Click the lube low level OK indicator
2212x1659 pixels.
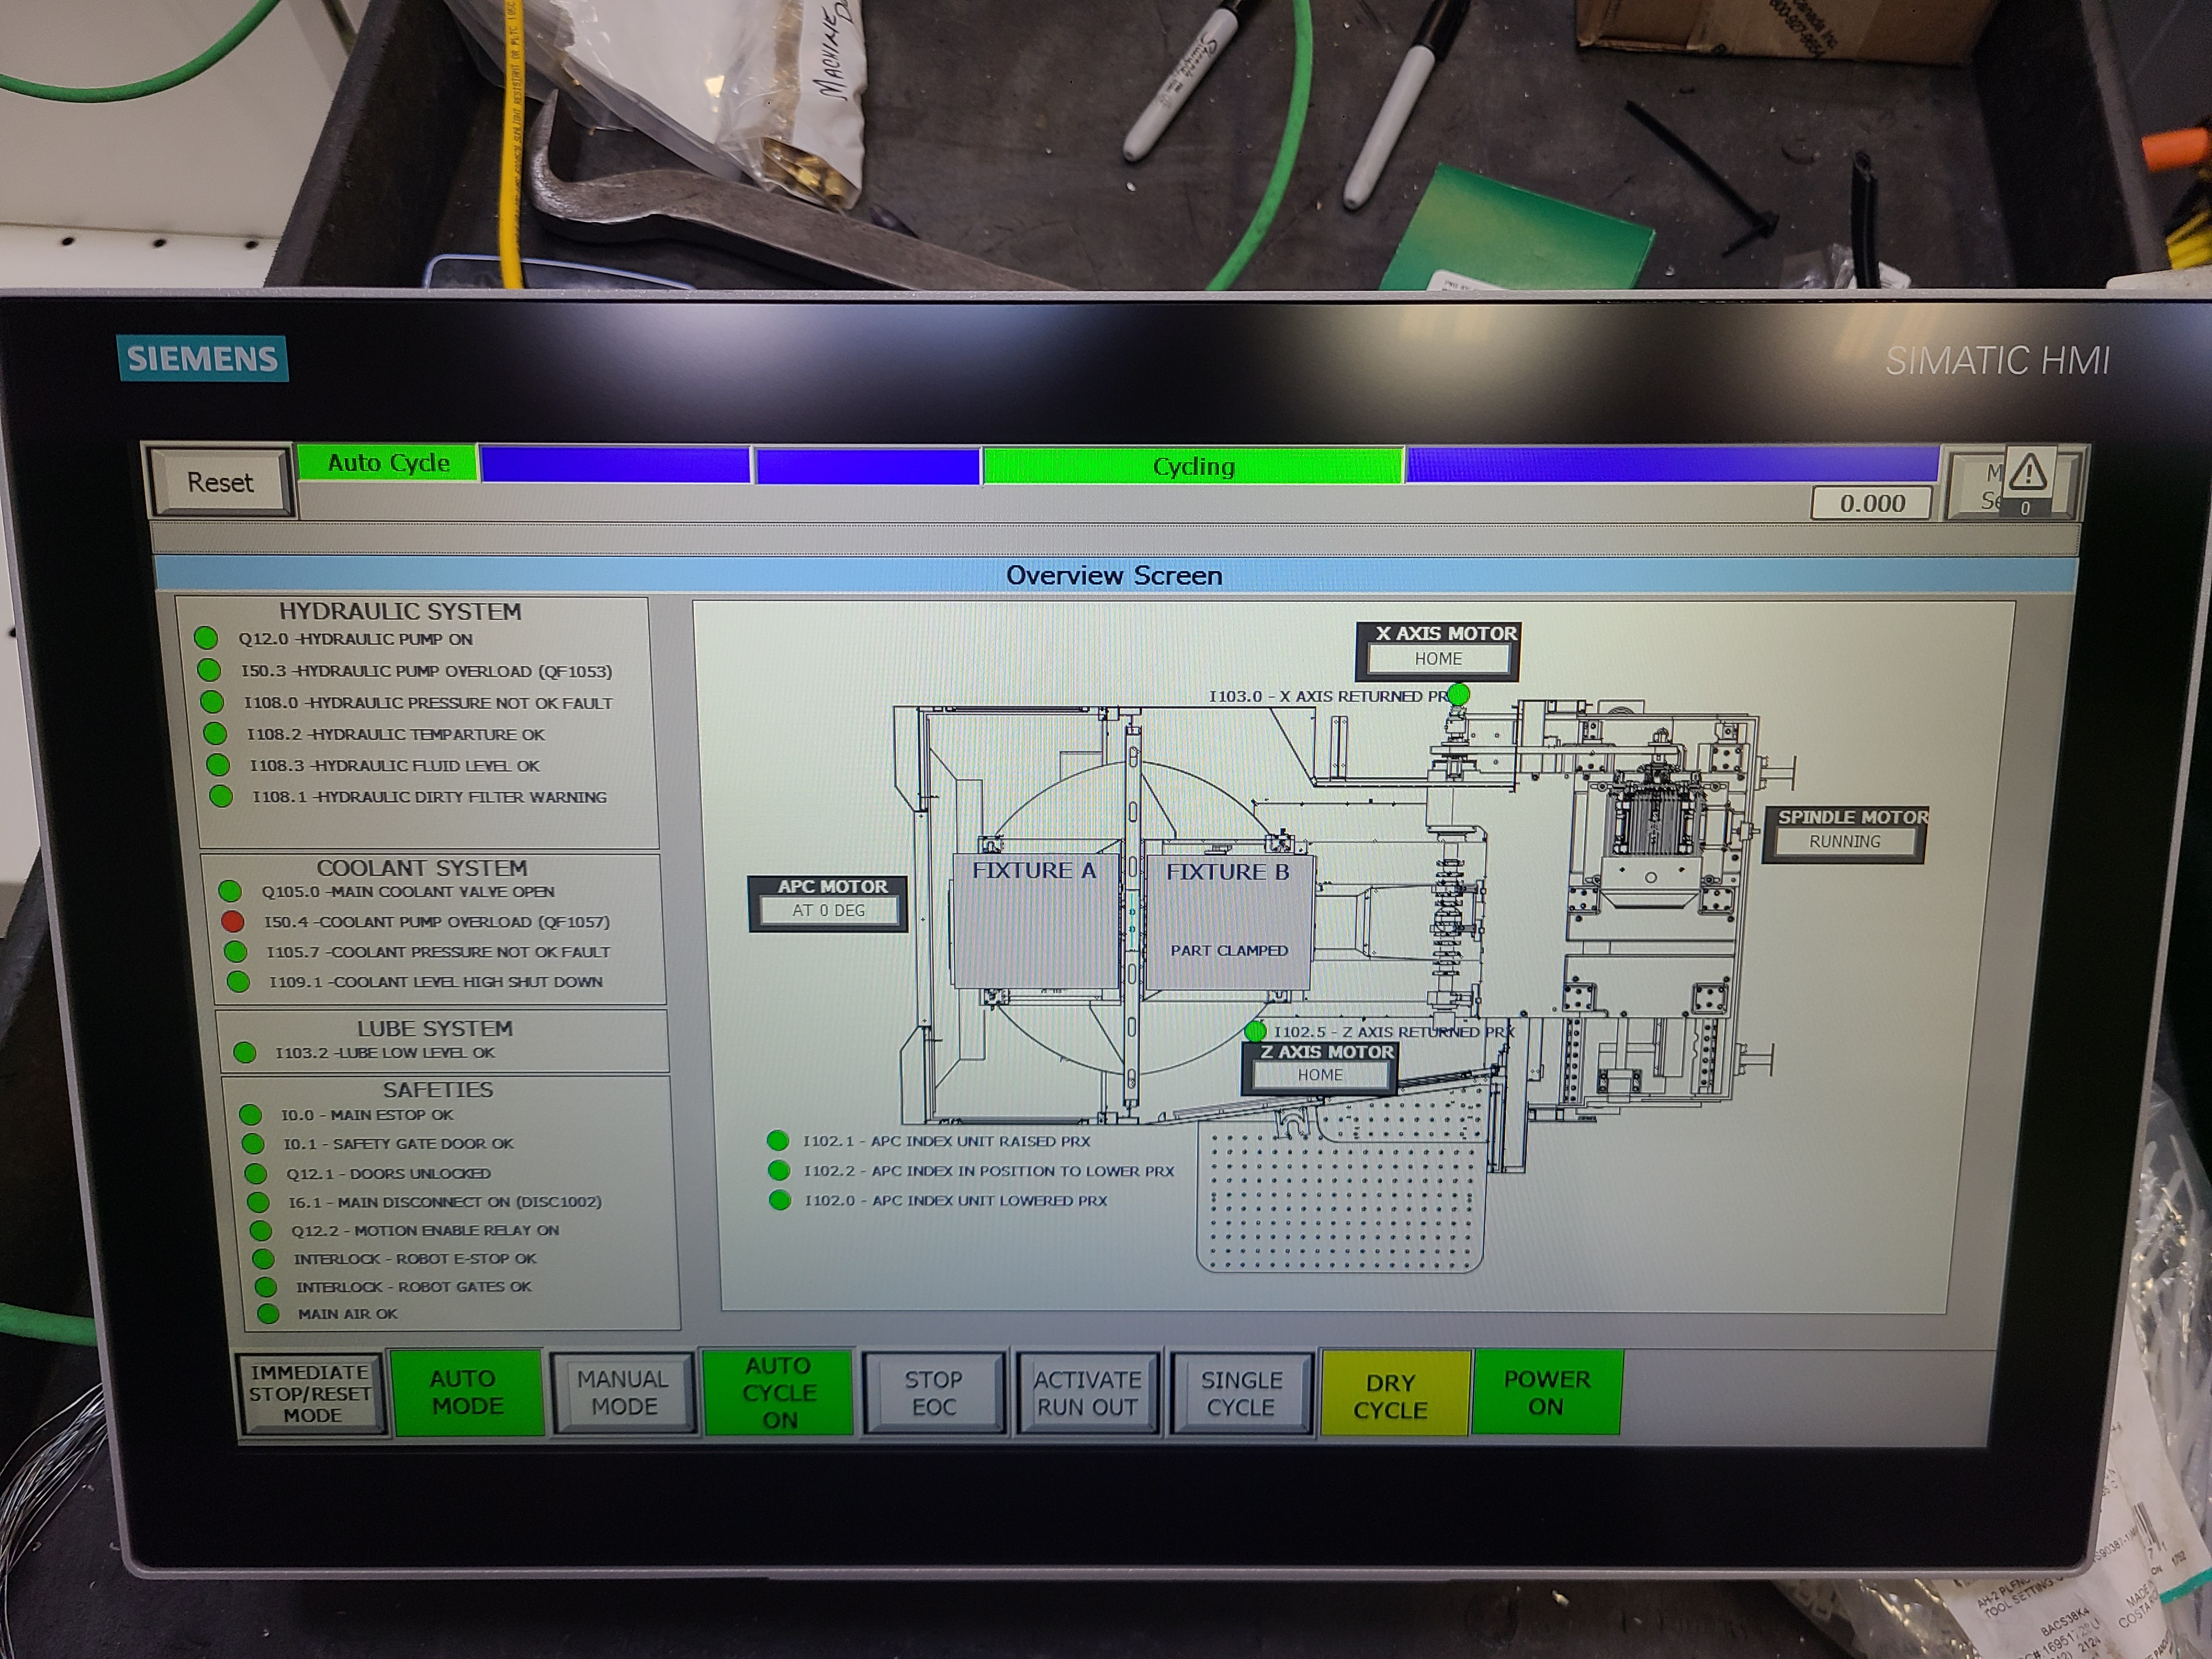244,1052
